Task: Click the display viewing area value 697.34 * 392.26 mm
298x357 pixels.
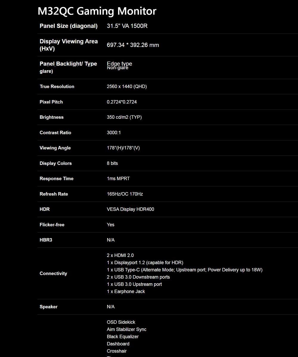Action: click(133, 45)
